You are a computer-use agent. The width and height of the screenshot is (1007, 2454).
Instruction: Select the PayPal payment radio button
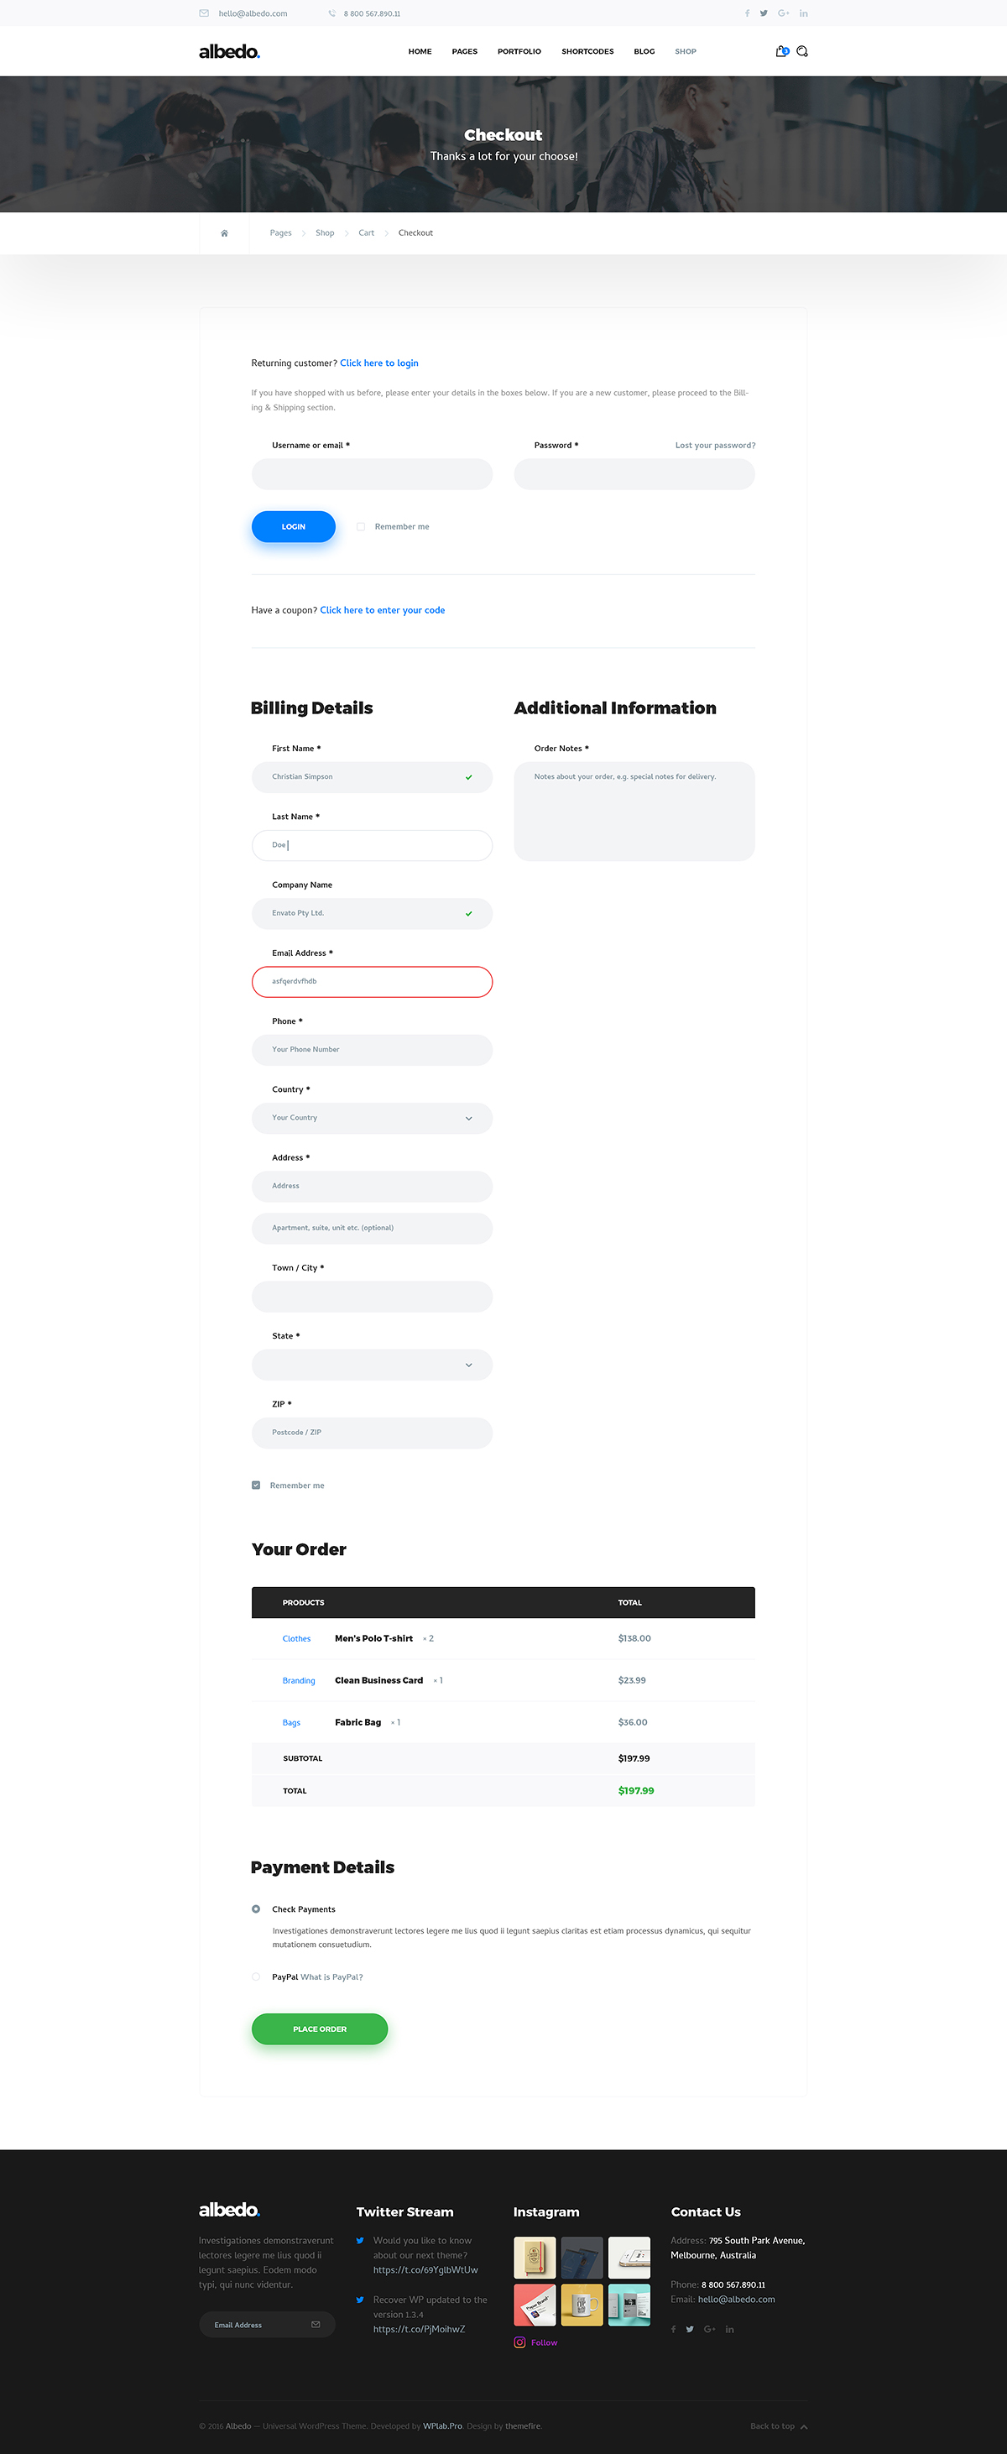[x=256, y=1976]
